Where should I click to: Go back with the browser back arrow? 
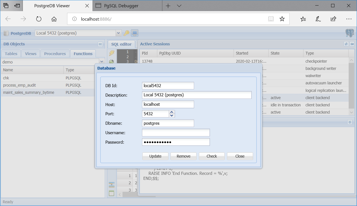(8, 19)
